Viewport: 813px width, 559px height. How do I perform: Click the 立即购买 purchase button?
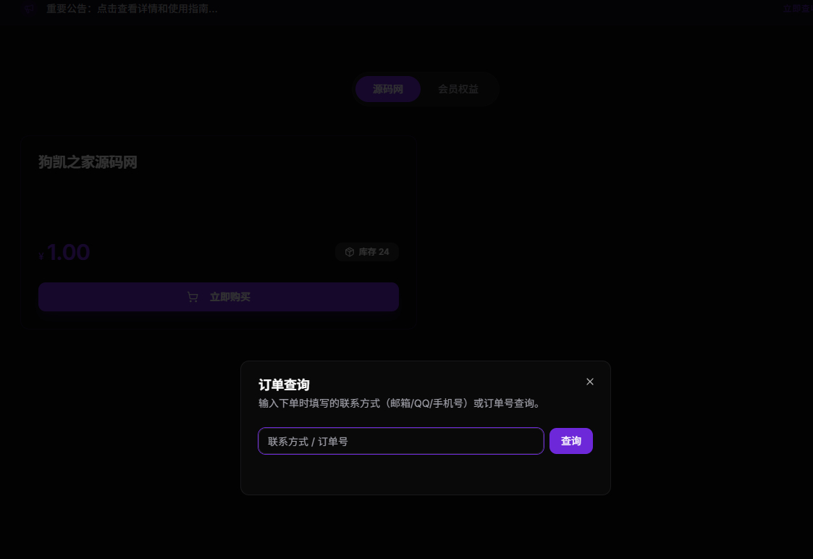pyautogui.click(x=218, y=297)
